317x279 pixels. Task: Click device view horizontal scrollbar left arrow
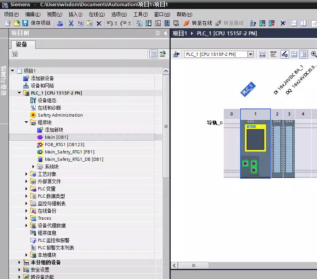click(175, 265)
